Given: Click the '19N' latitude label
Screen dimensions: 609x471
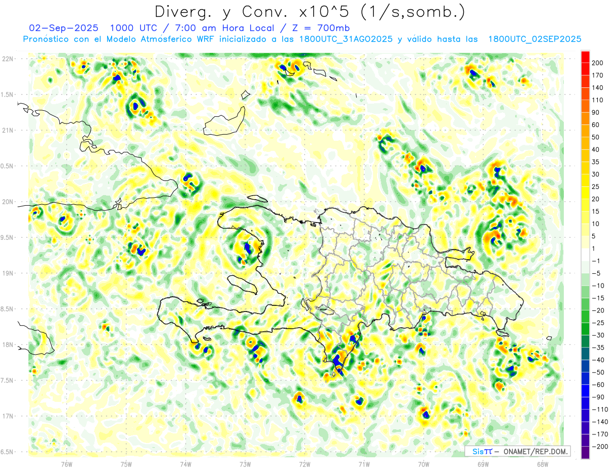Looking at the screenshot, I should (x=7, y=273).
